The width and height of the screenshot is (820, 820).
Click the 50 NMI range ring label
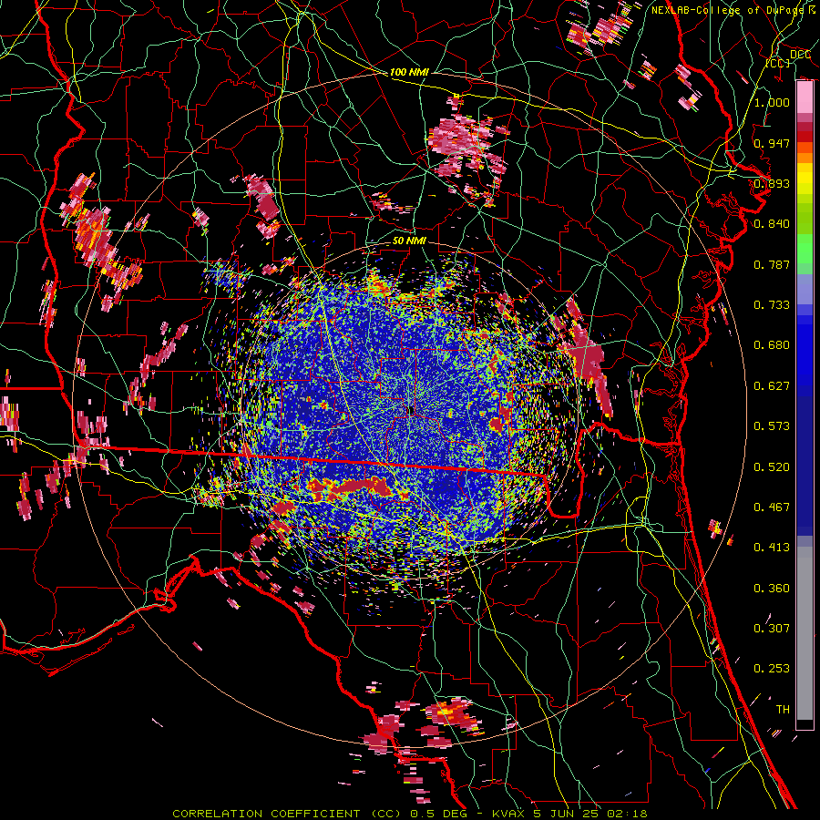tap(409, 241)
